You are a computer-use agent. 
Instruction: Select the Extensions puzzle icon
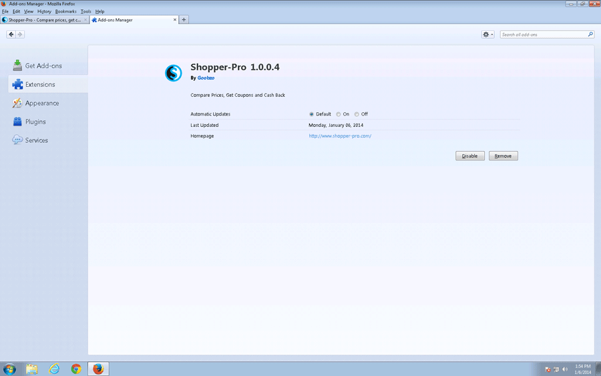[x=17, y=84]
